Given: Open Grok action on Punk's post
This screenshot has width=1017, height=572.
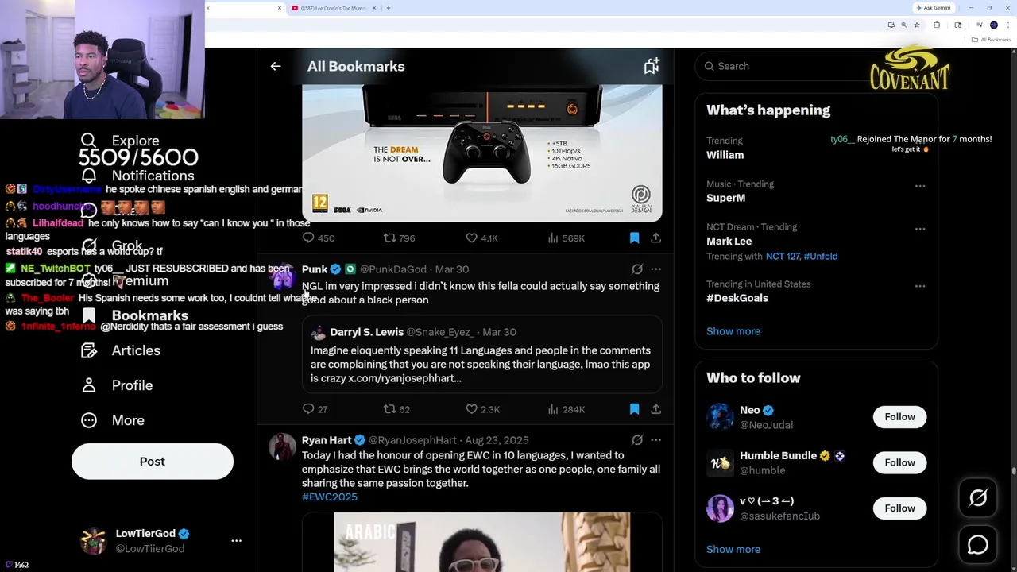Looking at the screenshot, I should [637, 269].
